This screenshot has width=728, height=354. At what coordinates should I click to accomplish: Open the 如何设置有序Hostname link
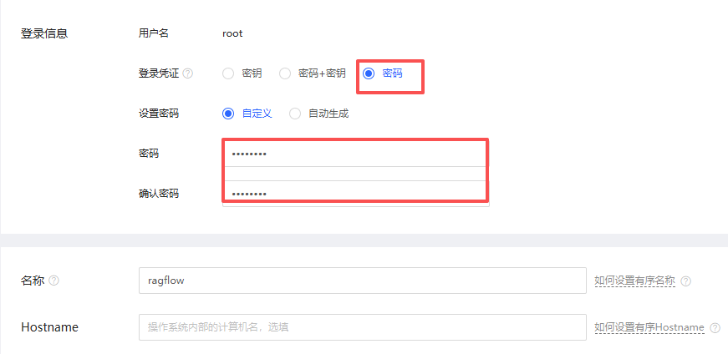coord(649,328)
